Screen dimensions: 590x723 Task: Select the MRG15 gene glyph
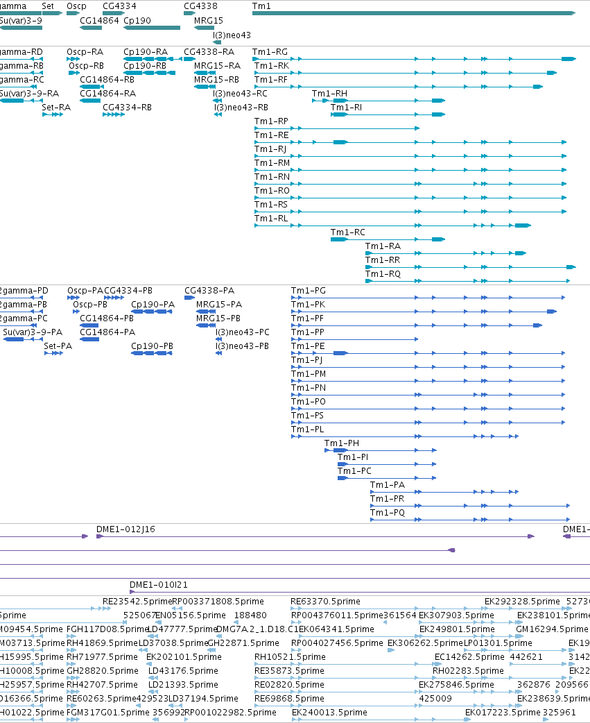pyautogui.click(x=204, y=28)
